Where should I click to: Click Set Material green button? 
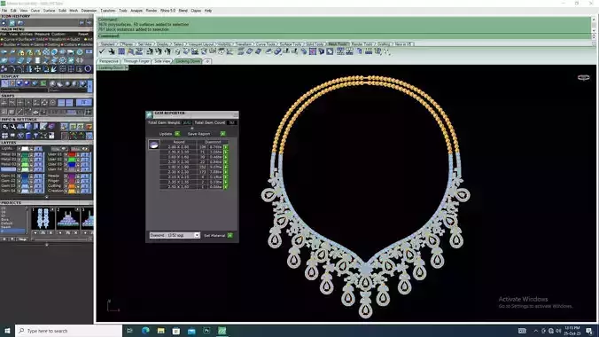pos(230,235)
